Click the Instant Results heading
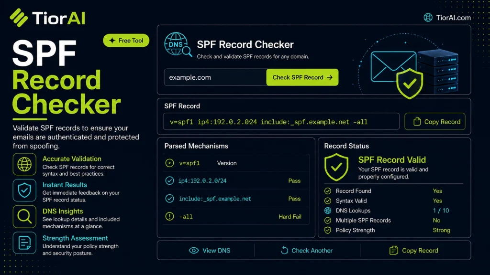Viewport: 490px width, 275px height. tap(65, 185)
